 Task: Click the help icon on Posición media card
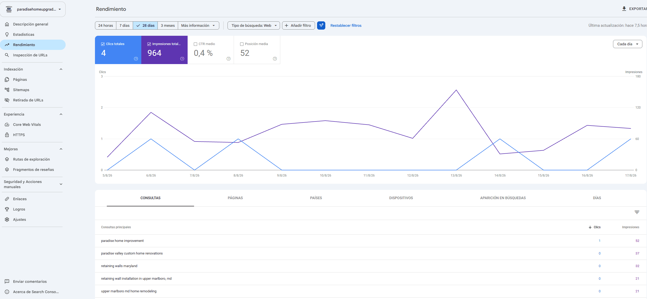[x=275, y=59]
